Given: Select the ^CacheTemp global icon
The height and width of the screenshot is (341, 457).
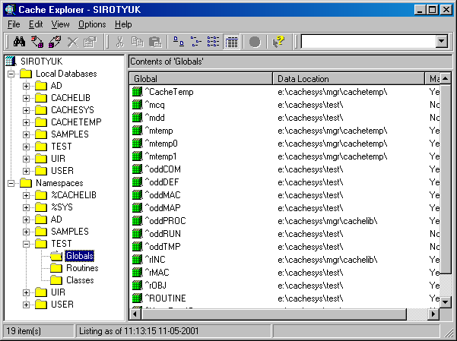Looking at the screenshot, I should (138, 91).
